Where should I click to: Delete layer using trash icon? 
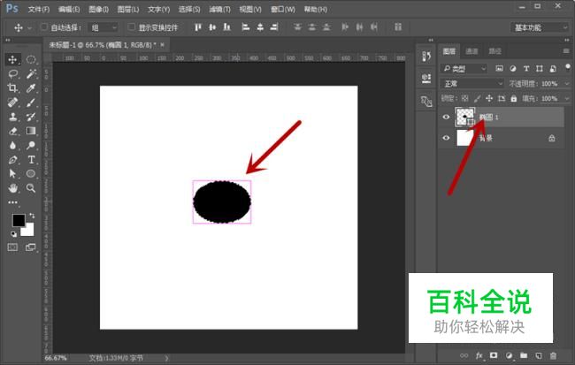click(553, 355)
